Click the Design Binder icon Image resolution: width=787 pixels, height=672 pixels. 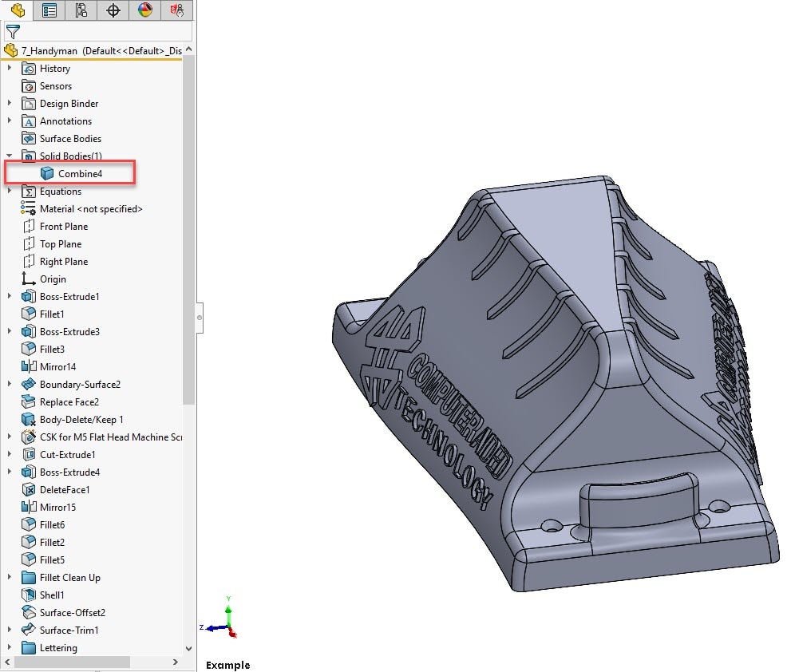point(29,104)
